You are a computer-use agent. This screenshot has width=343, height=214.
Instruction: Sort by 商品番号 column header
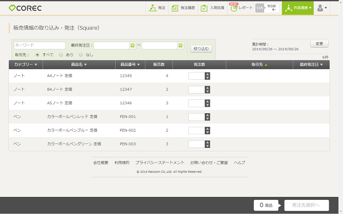(x=130, y=65)
